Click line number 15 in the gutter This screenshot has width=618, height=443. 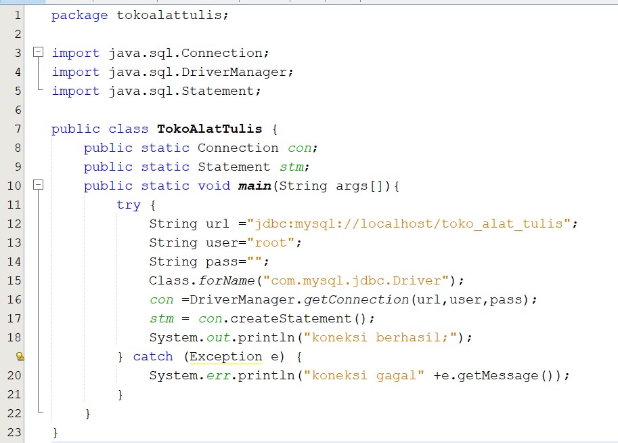coord(14,280)
